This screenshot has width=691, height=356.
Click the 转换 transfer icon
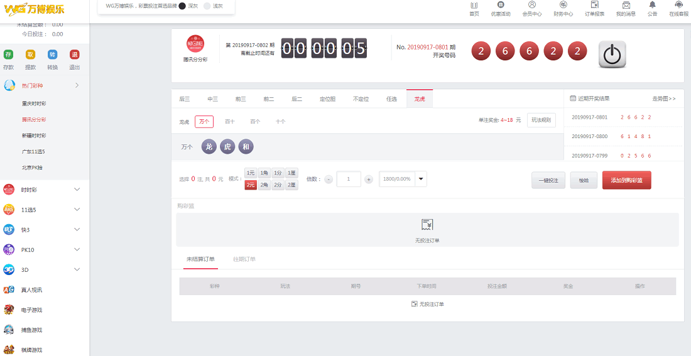(x=52, y=55)
